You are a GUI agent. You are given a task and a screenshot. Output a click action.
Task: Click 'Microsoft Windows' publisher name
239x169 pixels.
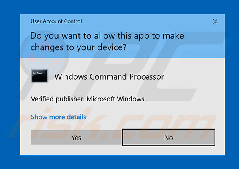[116, 99]
